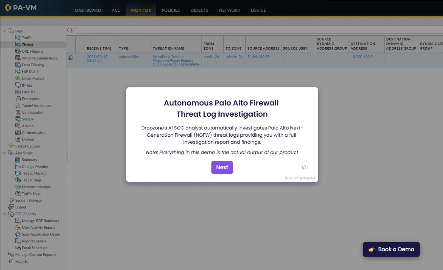Screen dimensions: 443x270
Task: Open the DASHBOARD tab
Action: click(x=88, y=10)
